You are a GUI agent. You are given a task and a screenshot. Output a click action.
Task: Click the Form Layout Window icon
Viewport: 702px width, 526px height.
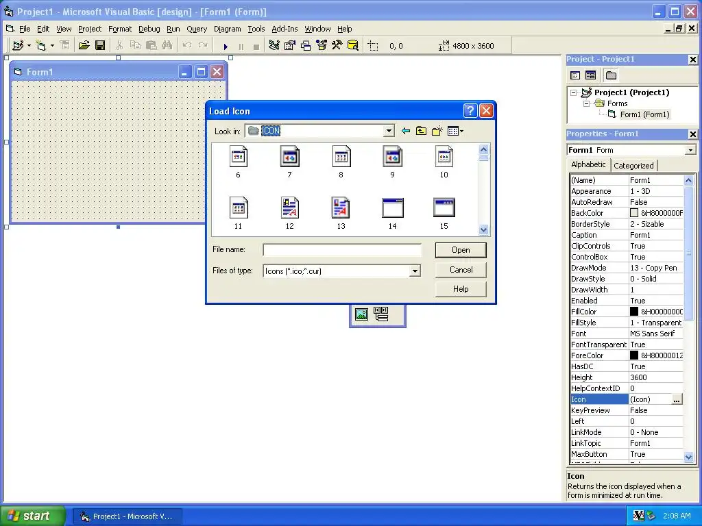coord(306,45)
